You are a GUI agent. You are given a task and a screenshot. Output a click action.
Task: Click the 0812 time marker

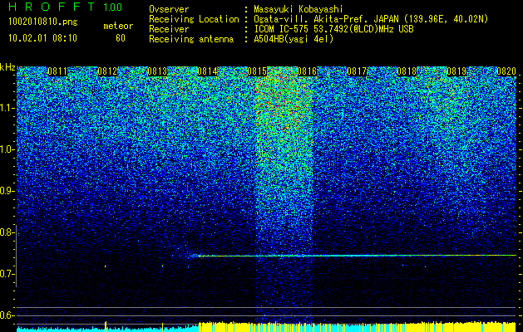107,71
